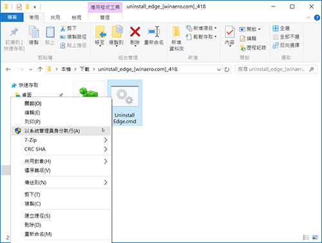Click the 剪下 scissors command in ribbon

tap(68, 28)
